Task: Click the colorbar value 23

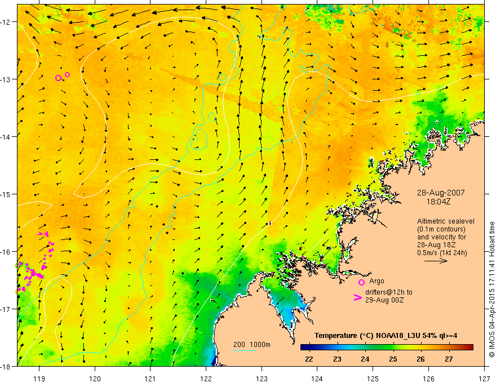Action: click(x=337, y=359)
